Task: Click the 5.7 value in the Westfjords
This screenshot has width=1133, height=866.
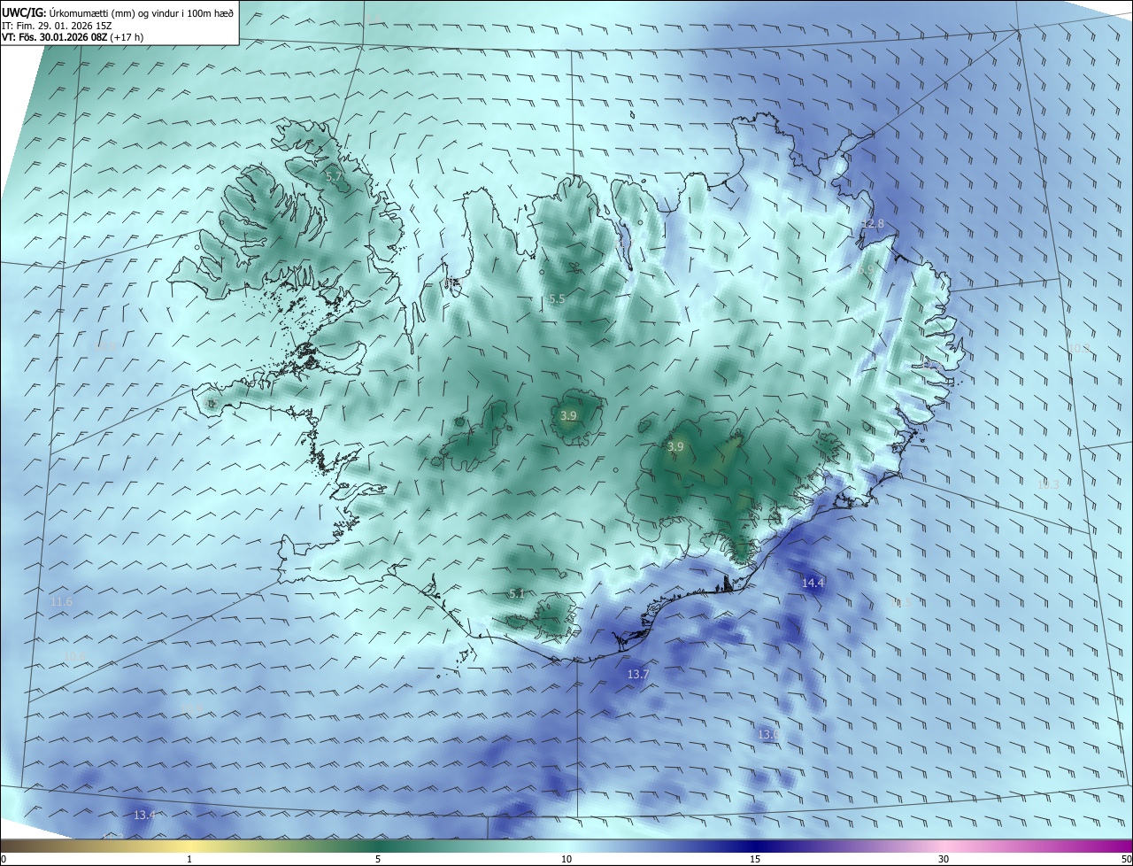Action: [x=334, y=177]
